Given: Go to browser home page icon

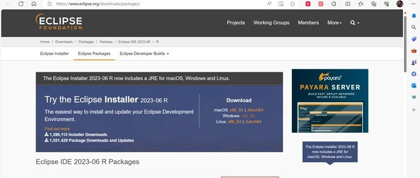Looking at the screenshot, I should [34, 4].
